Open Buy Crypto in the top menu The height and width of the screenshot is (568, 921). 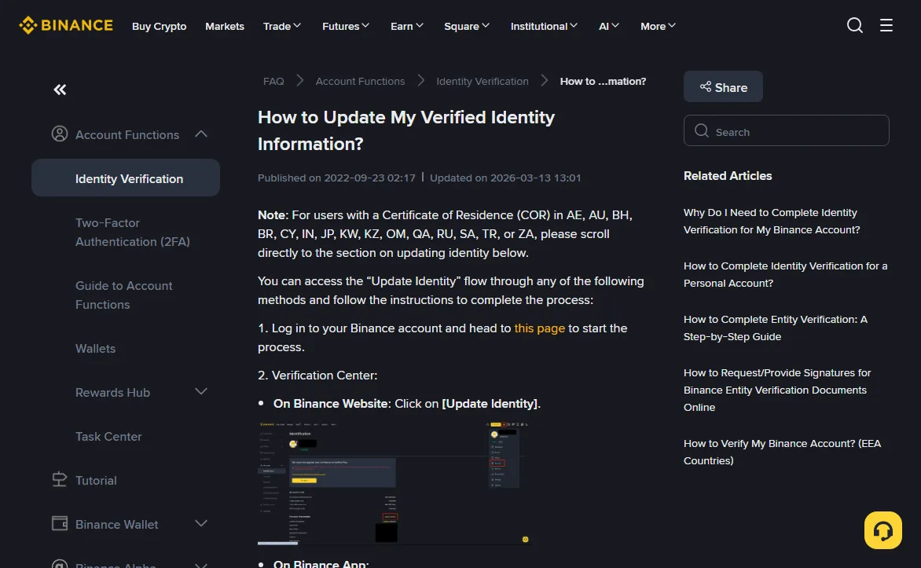point(160,26)
